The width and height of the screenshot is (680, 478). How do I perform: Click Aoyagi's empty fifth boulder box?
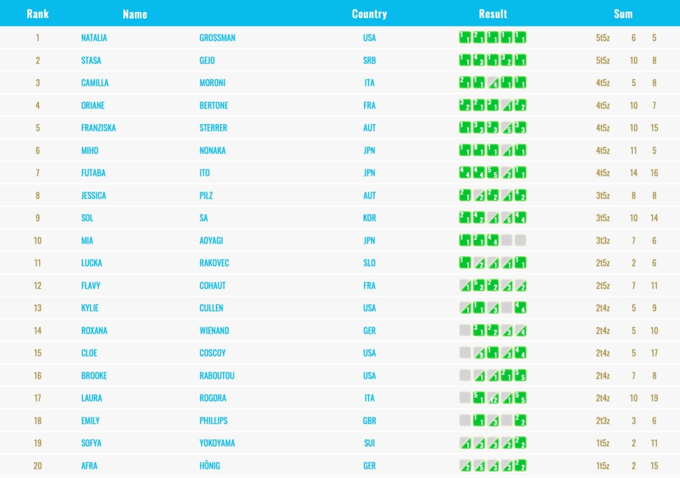click(x=521, y=240)
